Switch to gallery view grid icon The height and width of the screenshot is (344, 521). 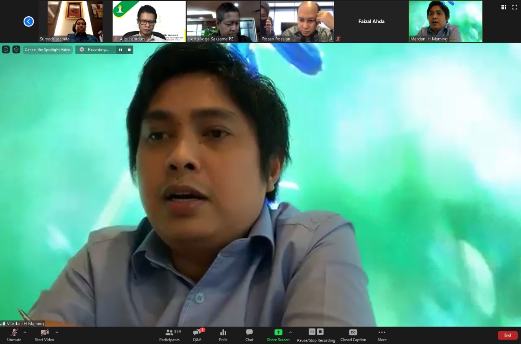click(503, 7)
